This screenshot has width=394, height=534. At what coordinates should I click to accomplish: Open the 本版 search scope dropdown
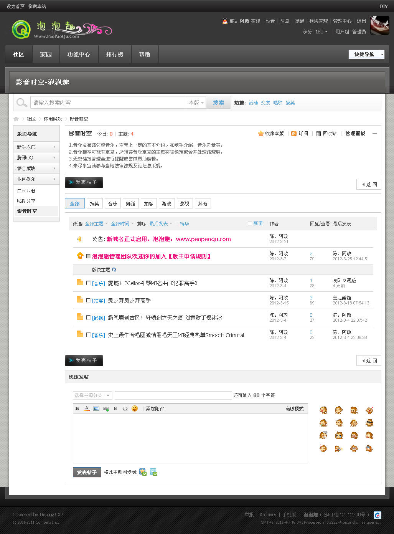tap(196, 103)
